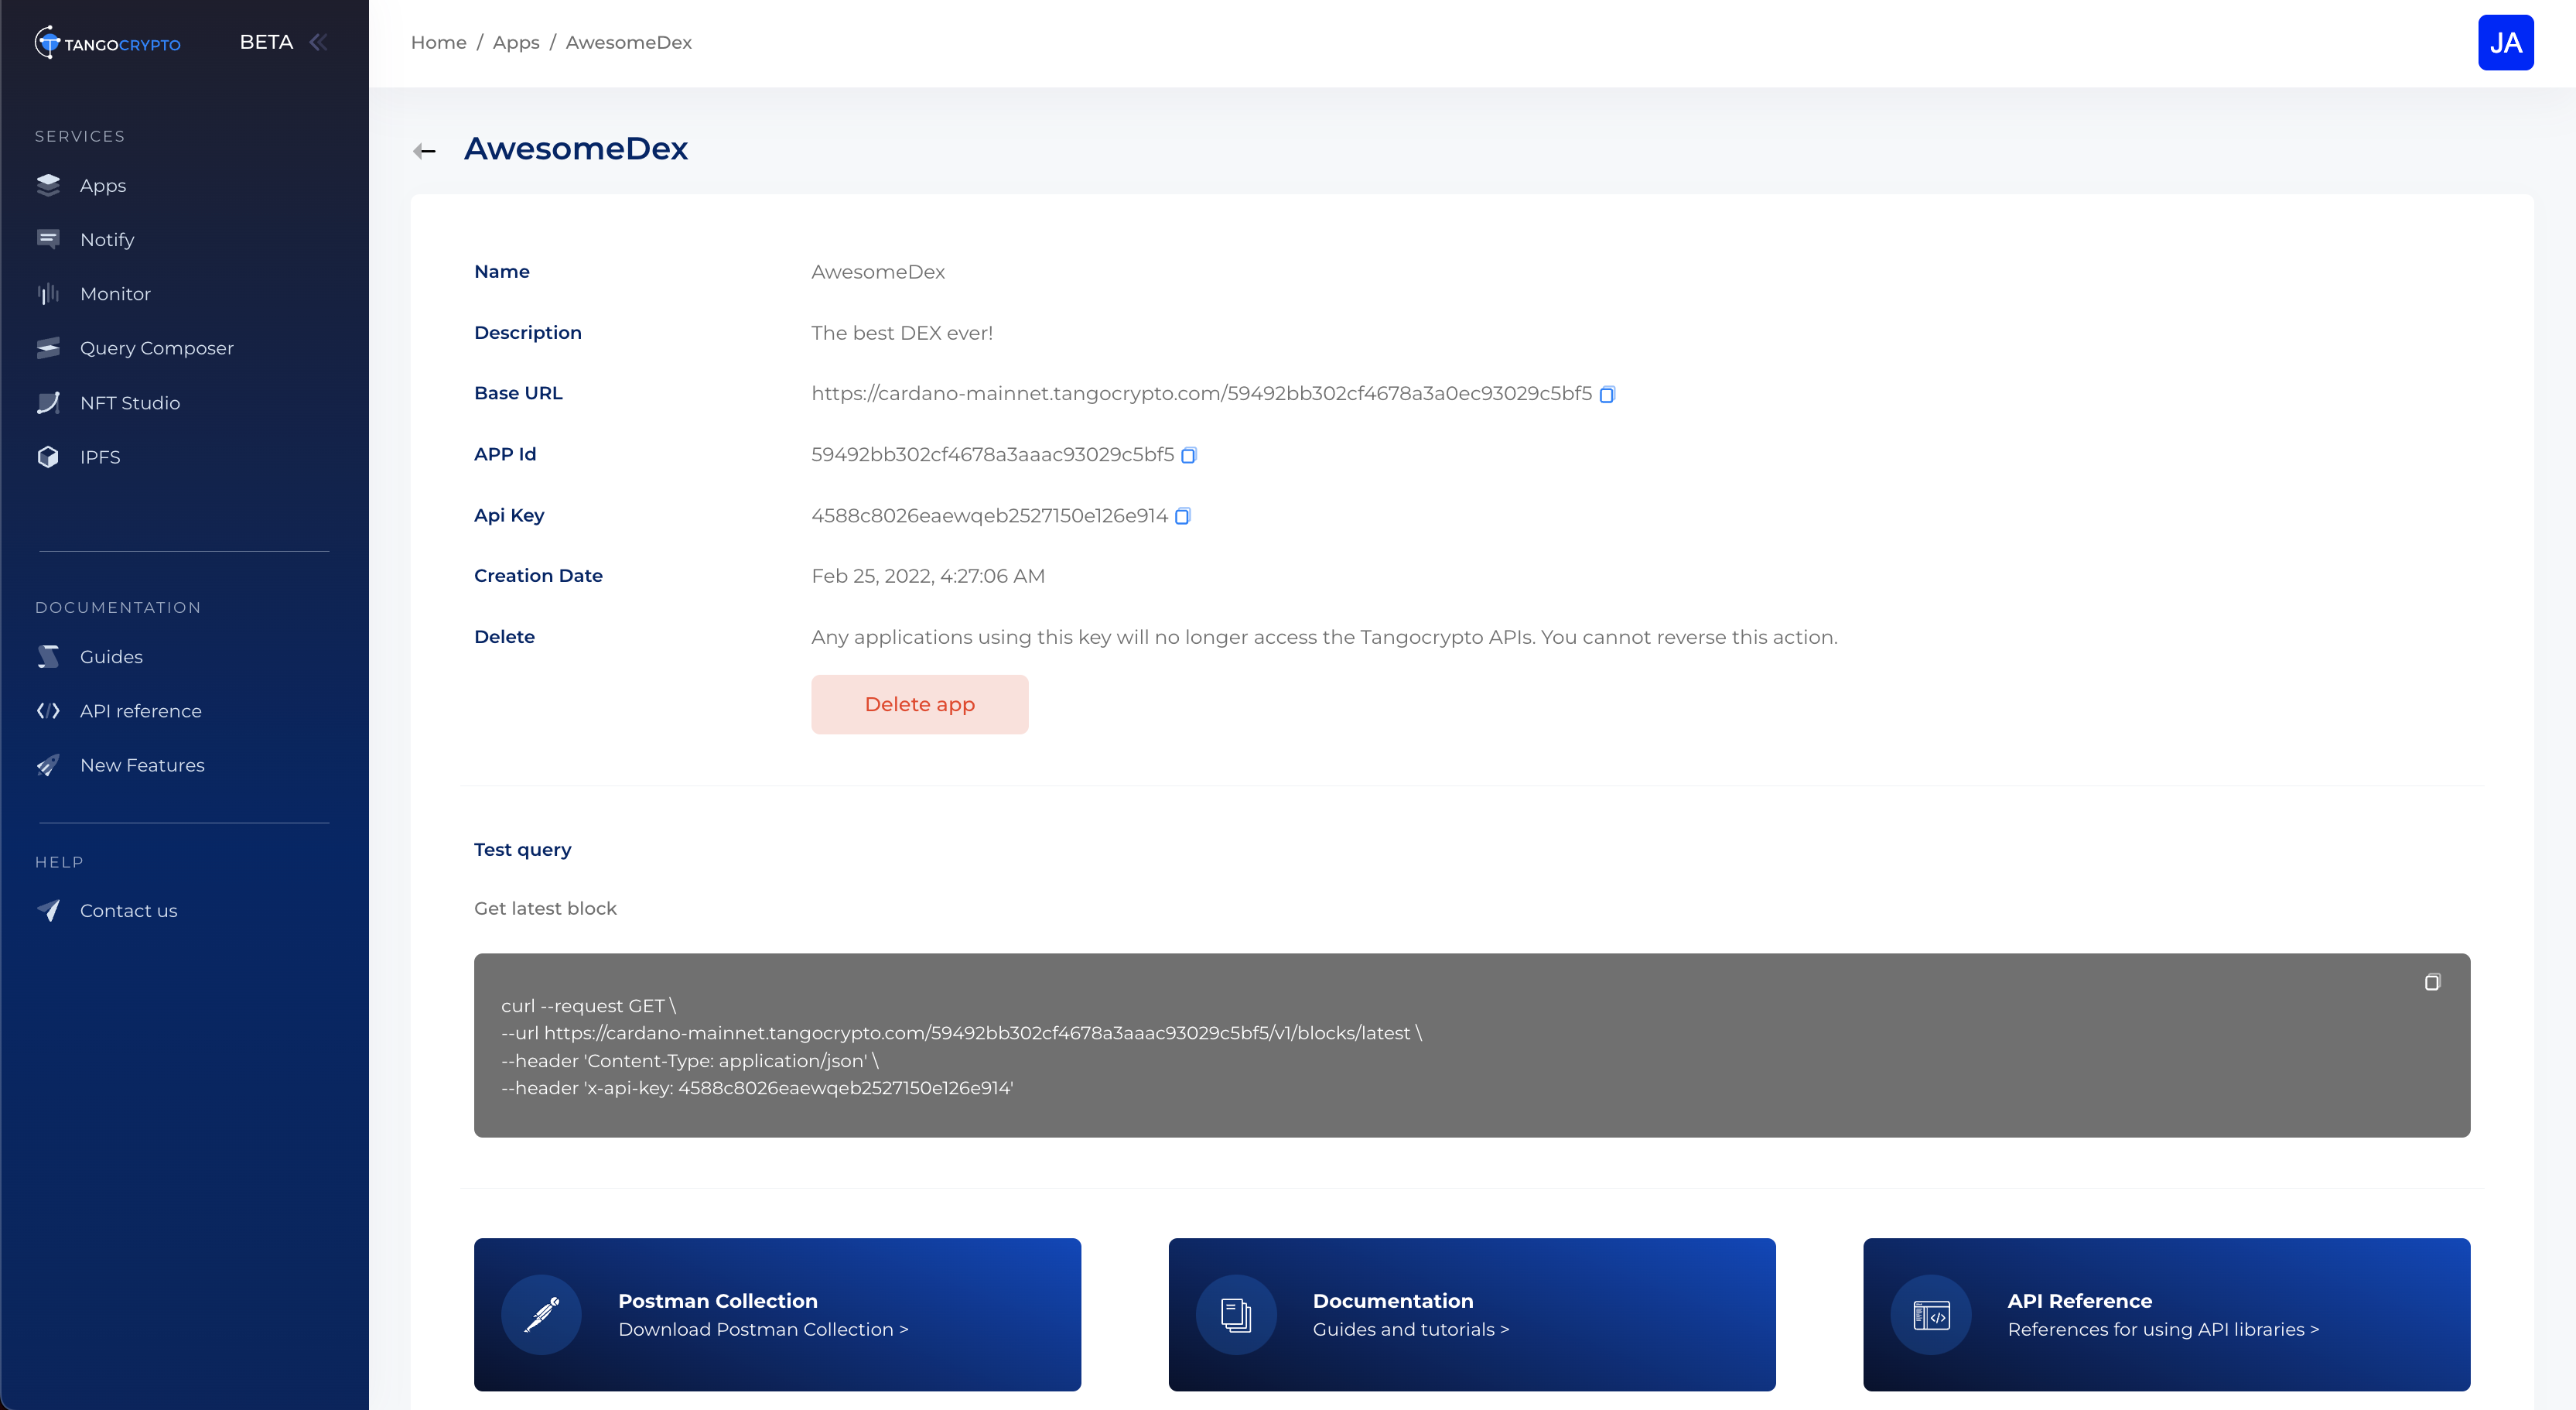Open Documentation guides and tutorials card
The height and width of the screenshot is (1410, 2576).
pos(1471,1314)
